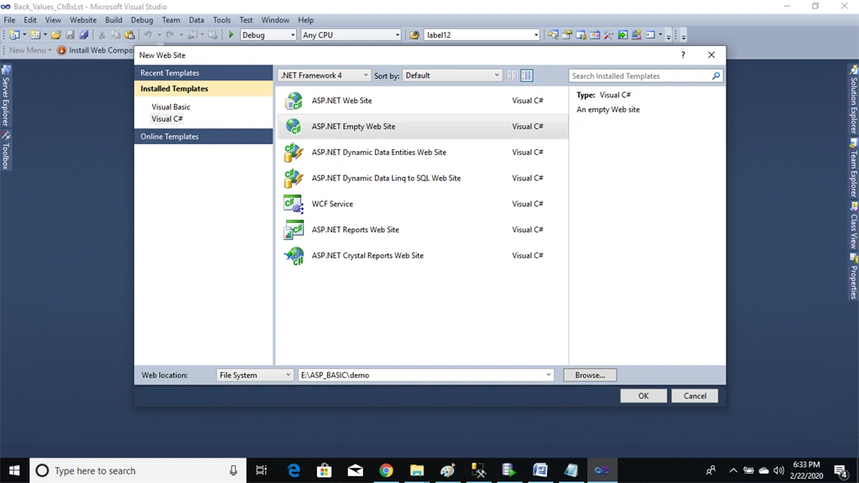Open the label12 find combo box
This screenshot has width=859, height=483.
(x=482, y=35)
